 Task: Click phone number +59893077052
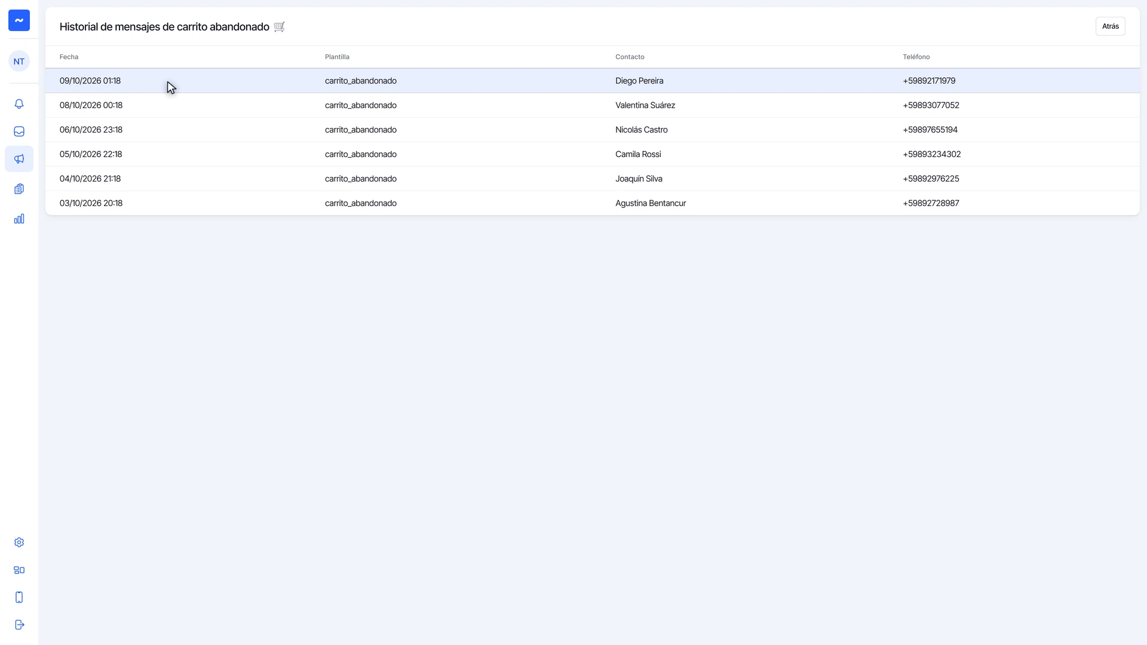(x=931, y=105)
